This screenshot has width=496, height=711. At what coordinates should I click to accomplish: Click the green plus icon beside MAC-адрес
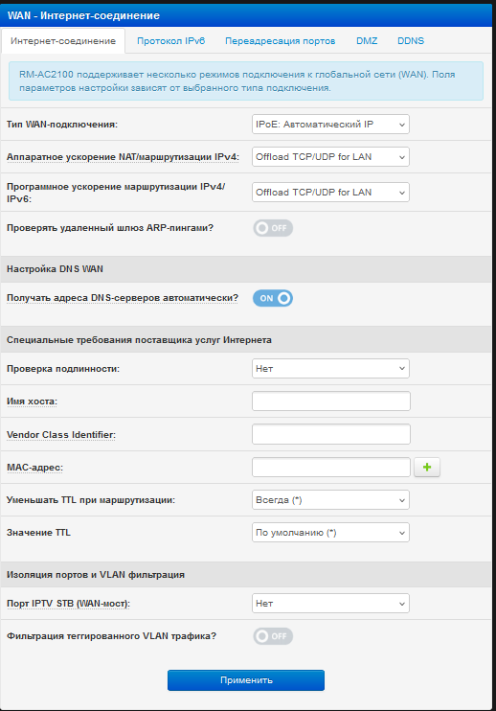click(427, 467)
